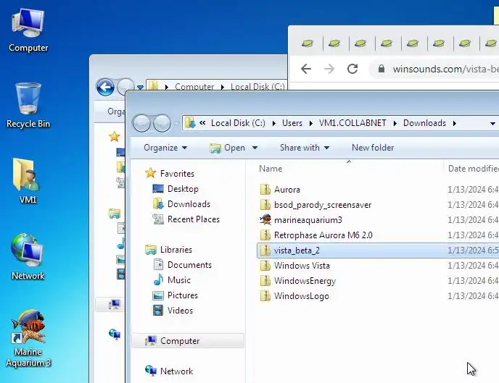Image resolution: width=499 pixels, height=383 pixels.
Task: Expand the Open button's dropdown arrow
Action: 255,148
